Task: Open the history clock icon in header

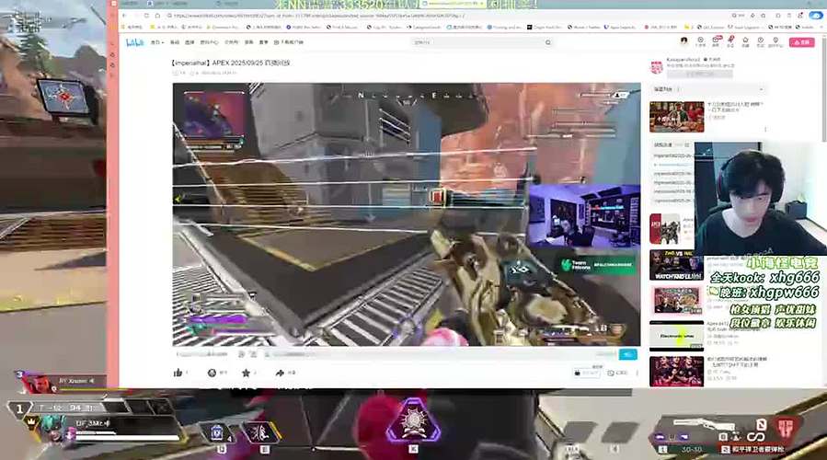Action: (760, 41)
